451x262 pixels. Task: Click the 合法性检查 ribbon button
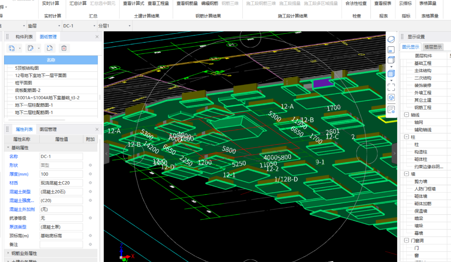[x=356, y=3]
